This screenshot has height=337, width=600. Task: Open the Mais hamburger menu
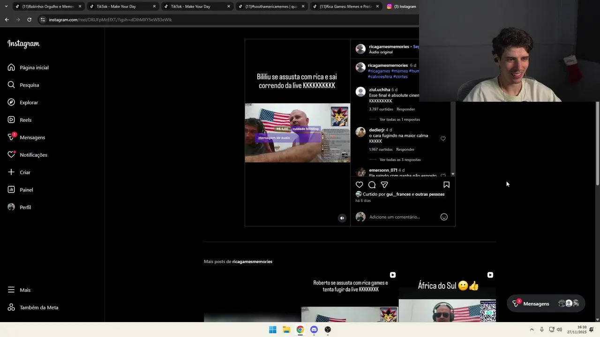click(x=11, y=290)
